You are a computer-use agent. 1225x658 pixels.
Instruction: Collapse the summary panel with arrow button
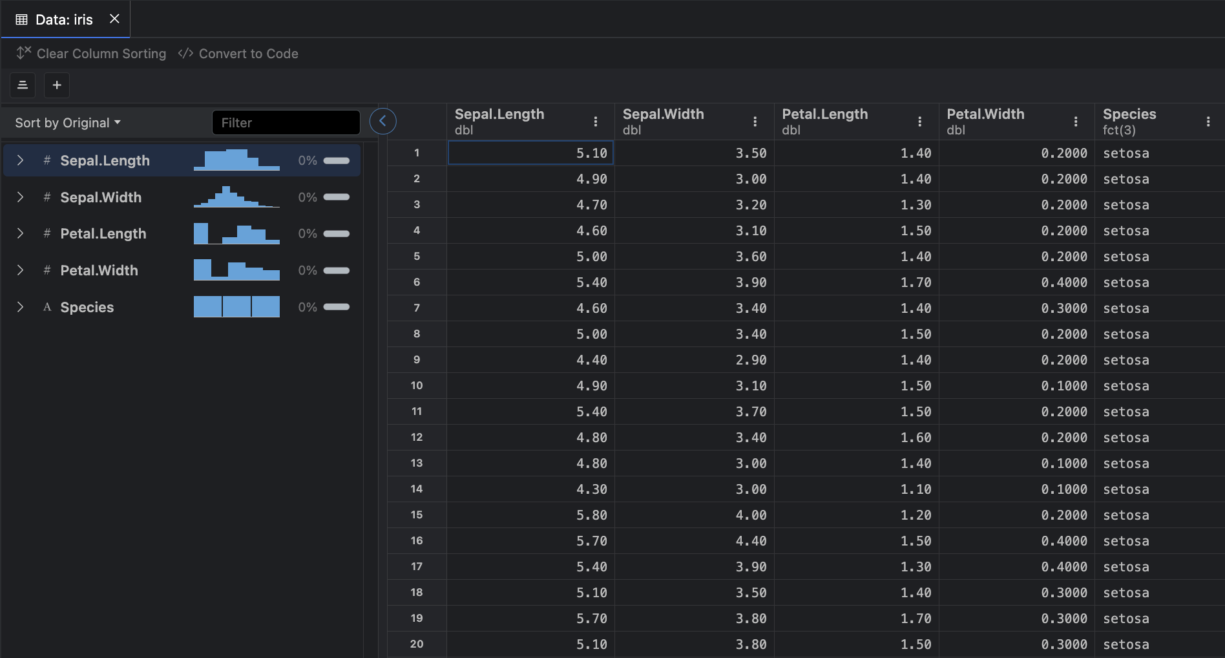pyautogui.click(x=382, y=121)
